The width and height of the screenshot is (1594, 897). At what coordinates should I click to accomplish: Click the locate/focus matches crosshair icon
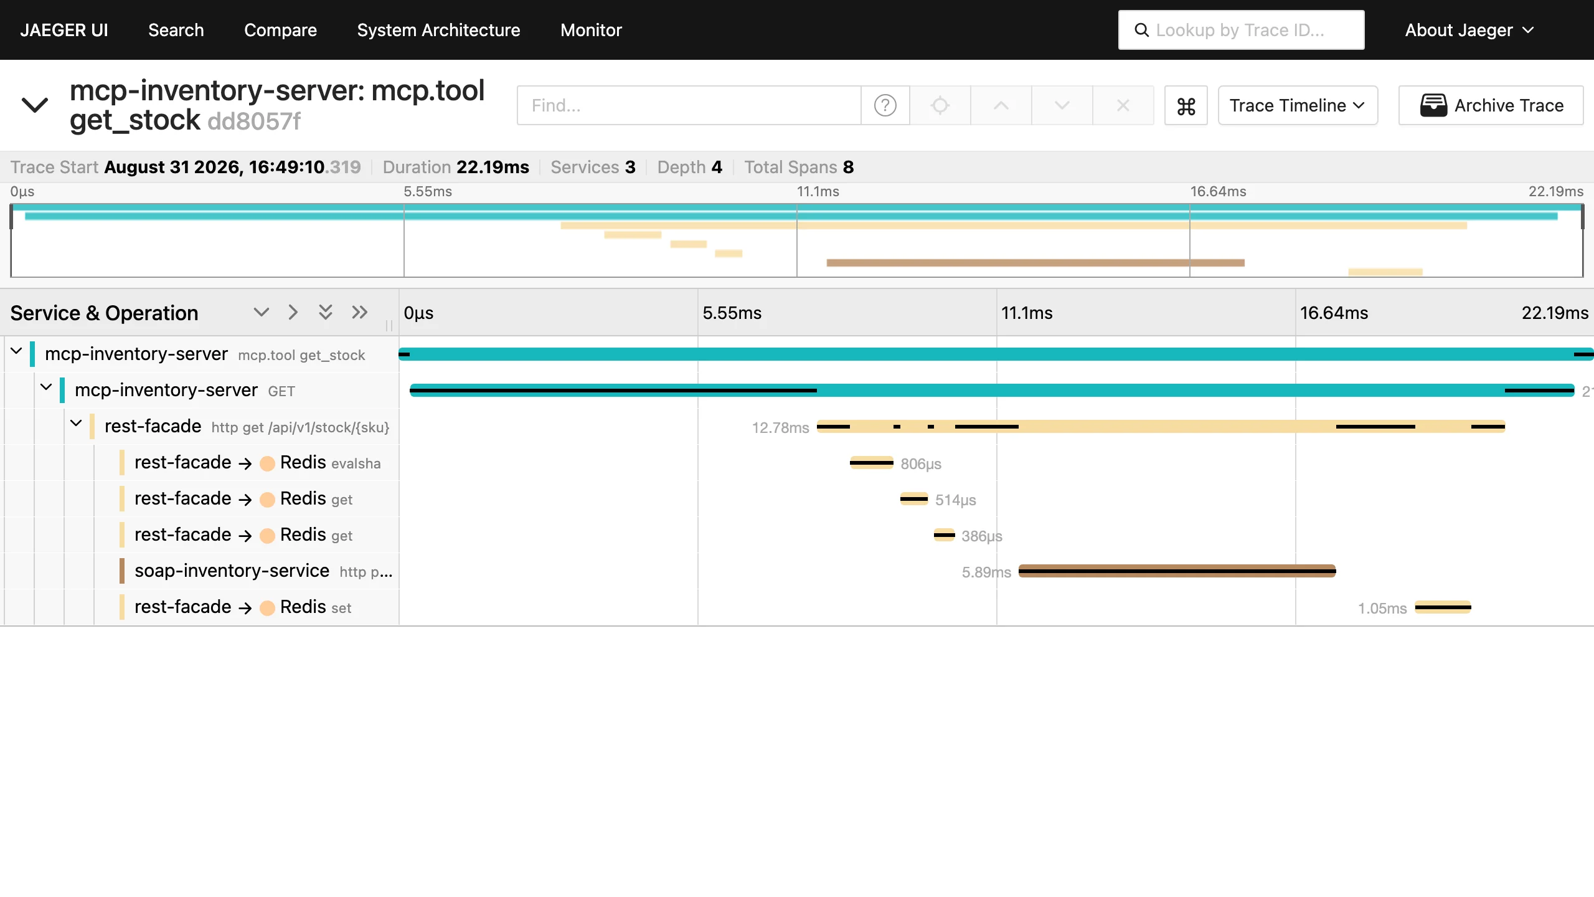[940, 105]
